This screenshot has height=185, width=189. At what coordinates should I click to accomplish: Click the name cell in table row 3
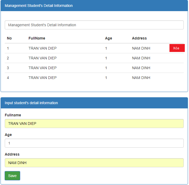pos(42,68)
